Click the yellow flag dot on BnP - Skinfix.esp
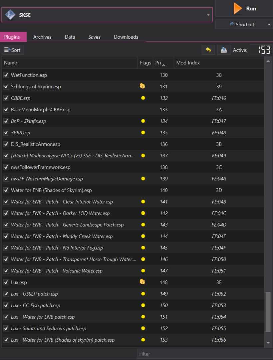This screenshot has height=360, width=273. click(143, 121)
